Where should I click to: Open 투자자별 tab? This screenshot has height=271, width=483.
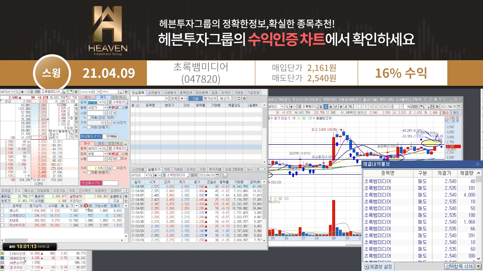215,169
